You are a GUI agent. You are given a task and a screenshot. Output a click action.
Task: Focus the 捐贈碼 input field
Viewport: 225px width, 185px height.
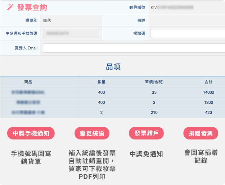click(187, 34)
